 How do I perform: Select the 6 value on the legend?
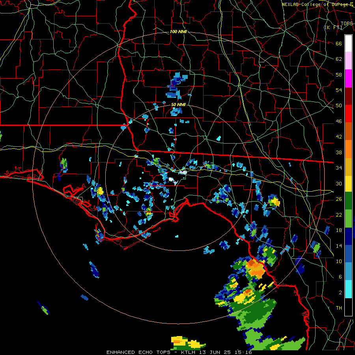[x=340, y=277]
